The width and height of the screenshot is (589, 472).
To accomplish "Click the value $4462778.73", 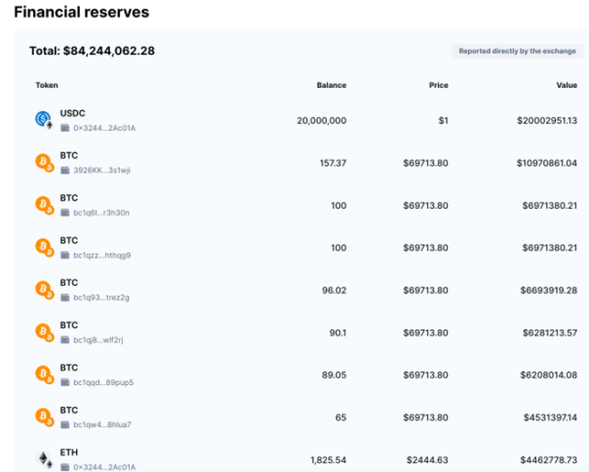I will pos(549,460).
